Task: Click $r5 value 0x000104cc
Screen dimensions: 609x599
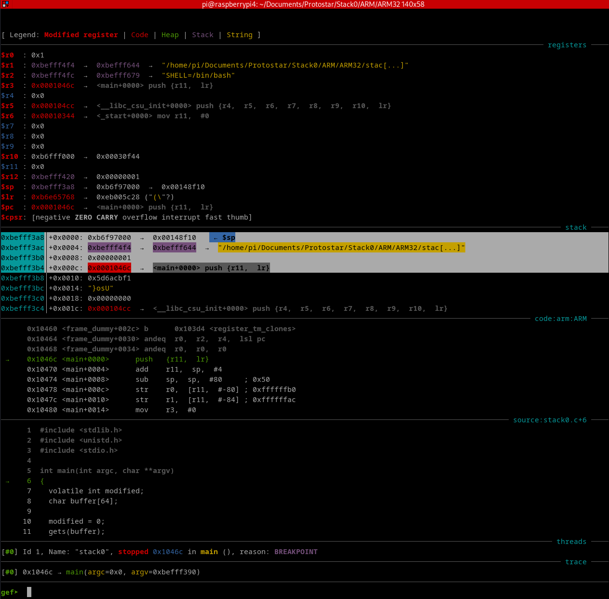Action: click(x=53, y=106)
